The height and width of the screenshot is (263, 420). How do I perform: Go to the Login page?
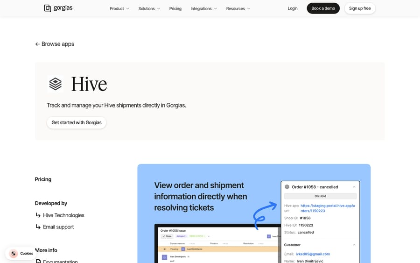293,8
